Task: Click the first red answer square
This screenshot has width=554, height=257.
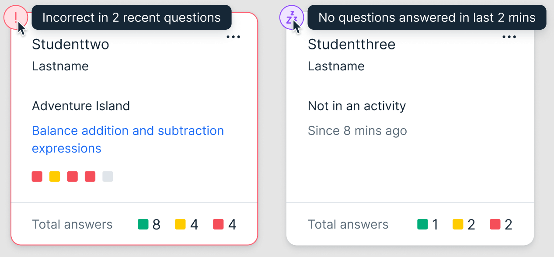Action: pyautogui.click(x=37, y=177)
